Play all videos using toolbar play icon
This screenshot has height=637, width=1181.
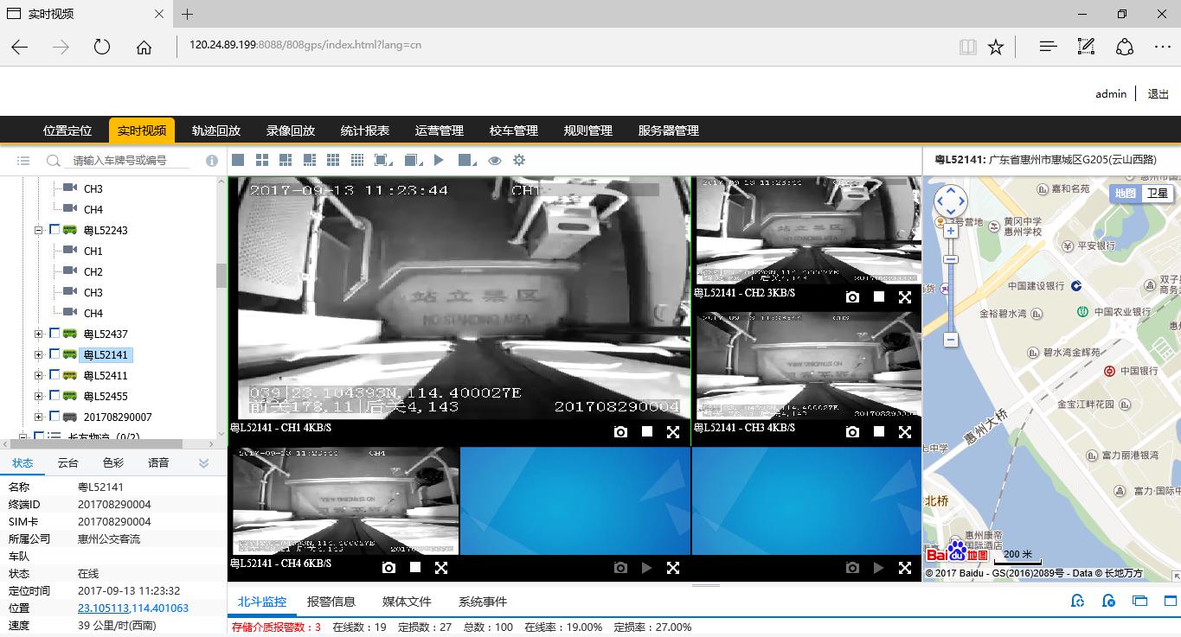(439, 160)
